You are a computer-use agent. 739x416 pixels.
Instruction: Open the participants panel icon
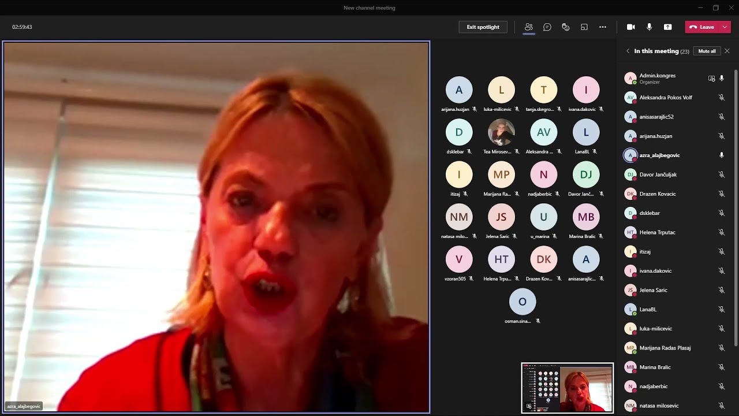coord(528,27)
